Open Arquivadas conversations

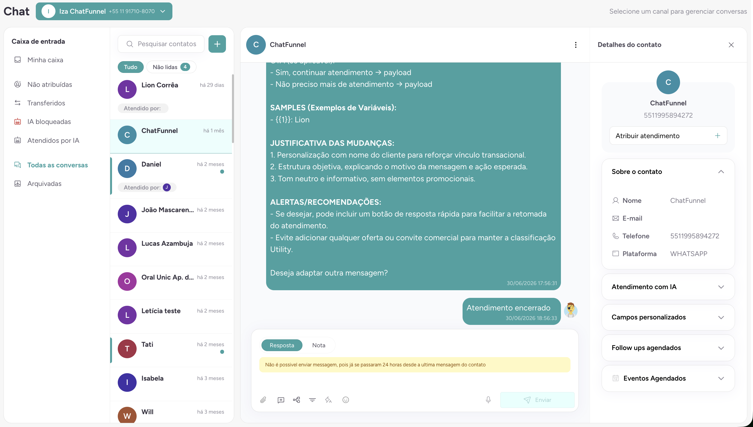pyautogui.click(x=44, y=183)
